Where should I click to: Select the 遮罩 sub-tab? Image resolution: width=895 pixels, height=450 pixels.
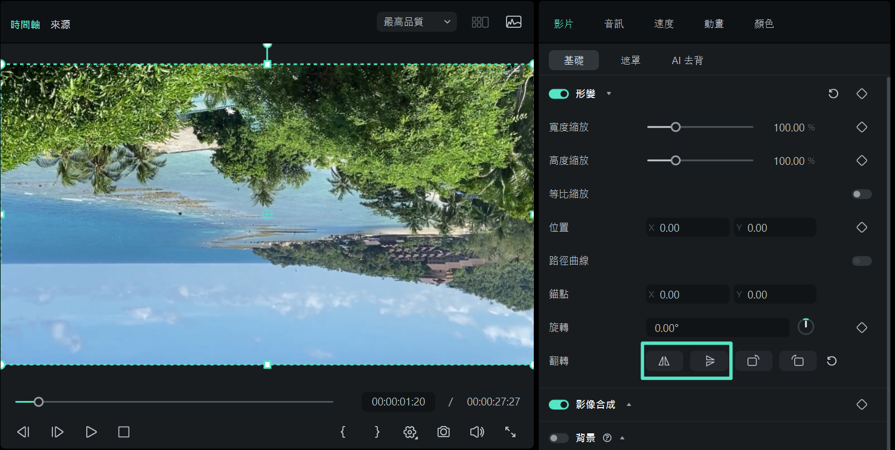point(631,60)
